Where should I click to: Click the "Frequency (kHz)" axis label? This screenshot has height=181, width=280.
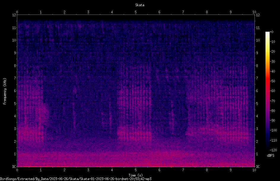(5, 91)
